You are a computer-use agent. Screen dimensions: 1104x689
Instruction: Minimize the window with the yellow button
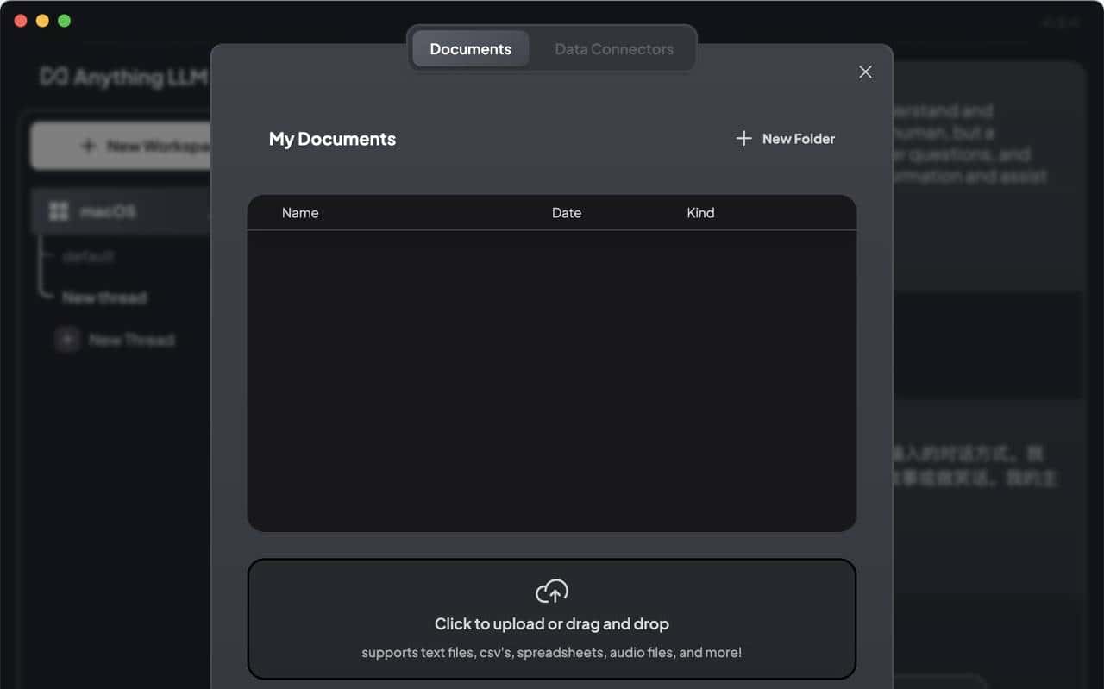click(x=42, y=21)
